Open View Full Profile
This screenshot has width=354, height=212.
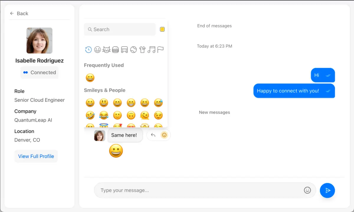point(36,156)
